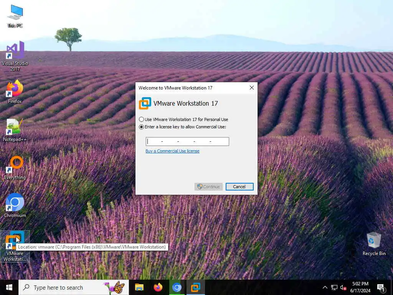Viewport: 393px width, 295px height.
Task: Click the Cancel button in the dialog
Action: pos(239,186)
